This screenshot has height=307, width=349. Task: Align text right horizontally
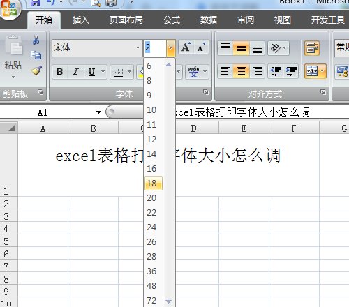point(257,71)
